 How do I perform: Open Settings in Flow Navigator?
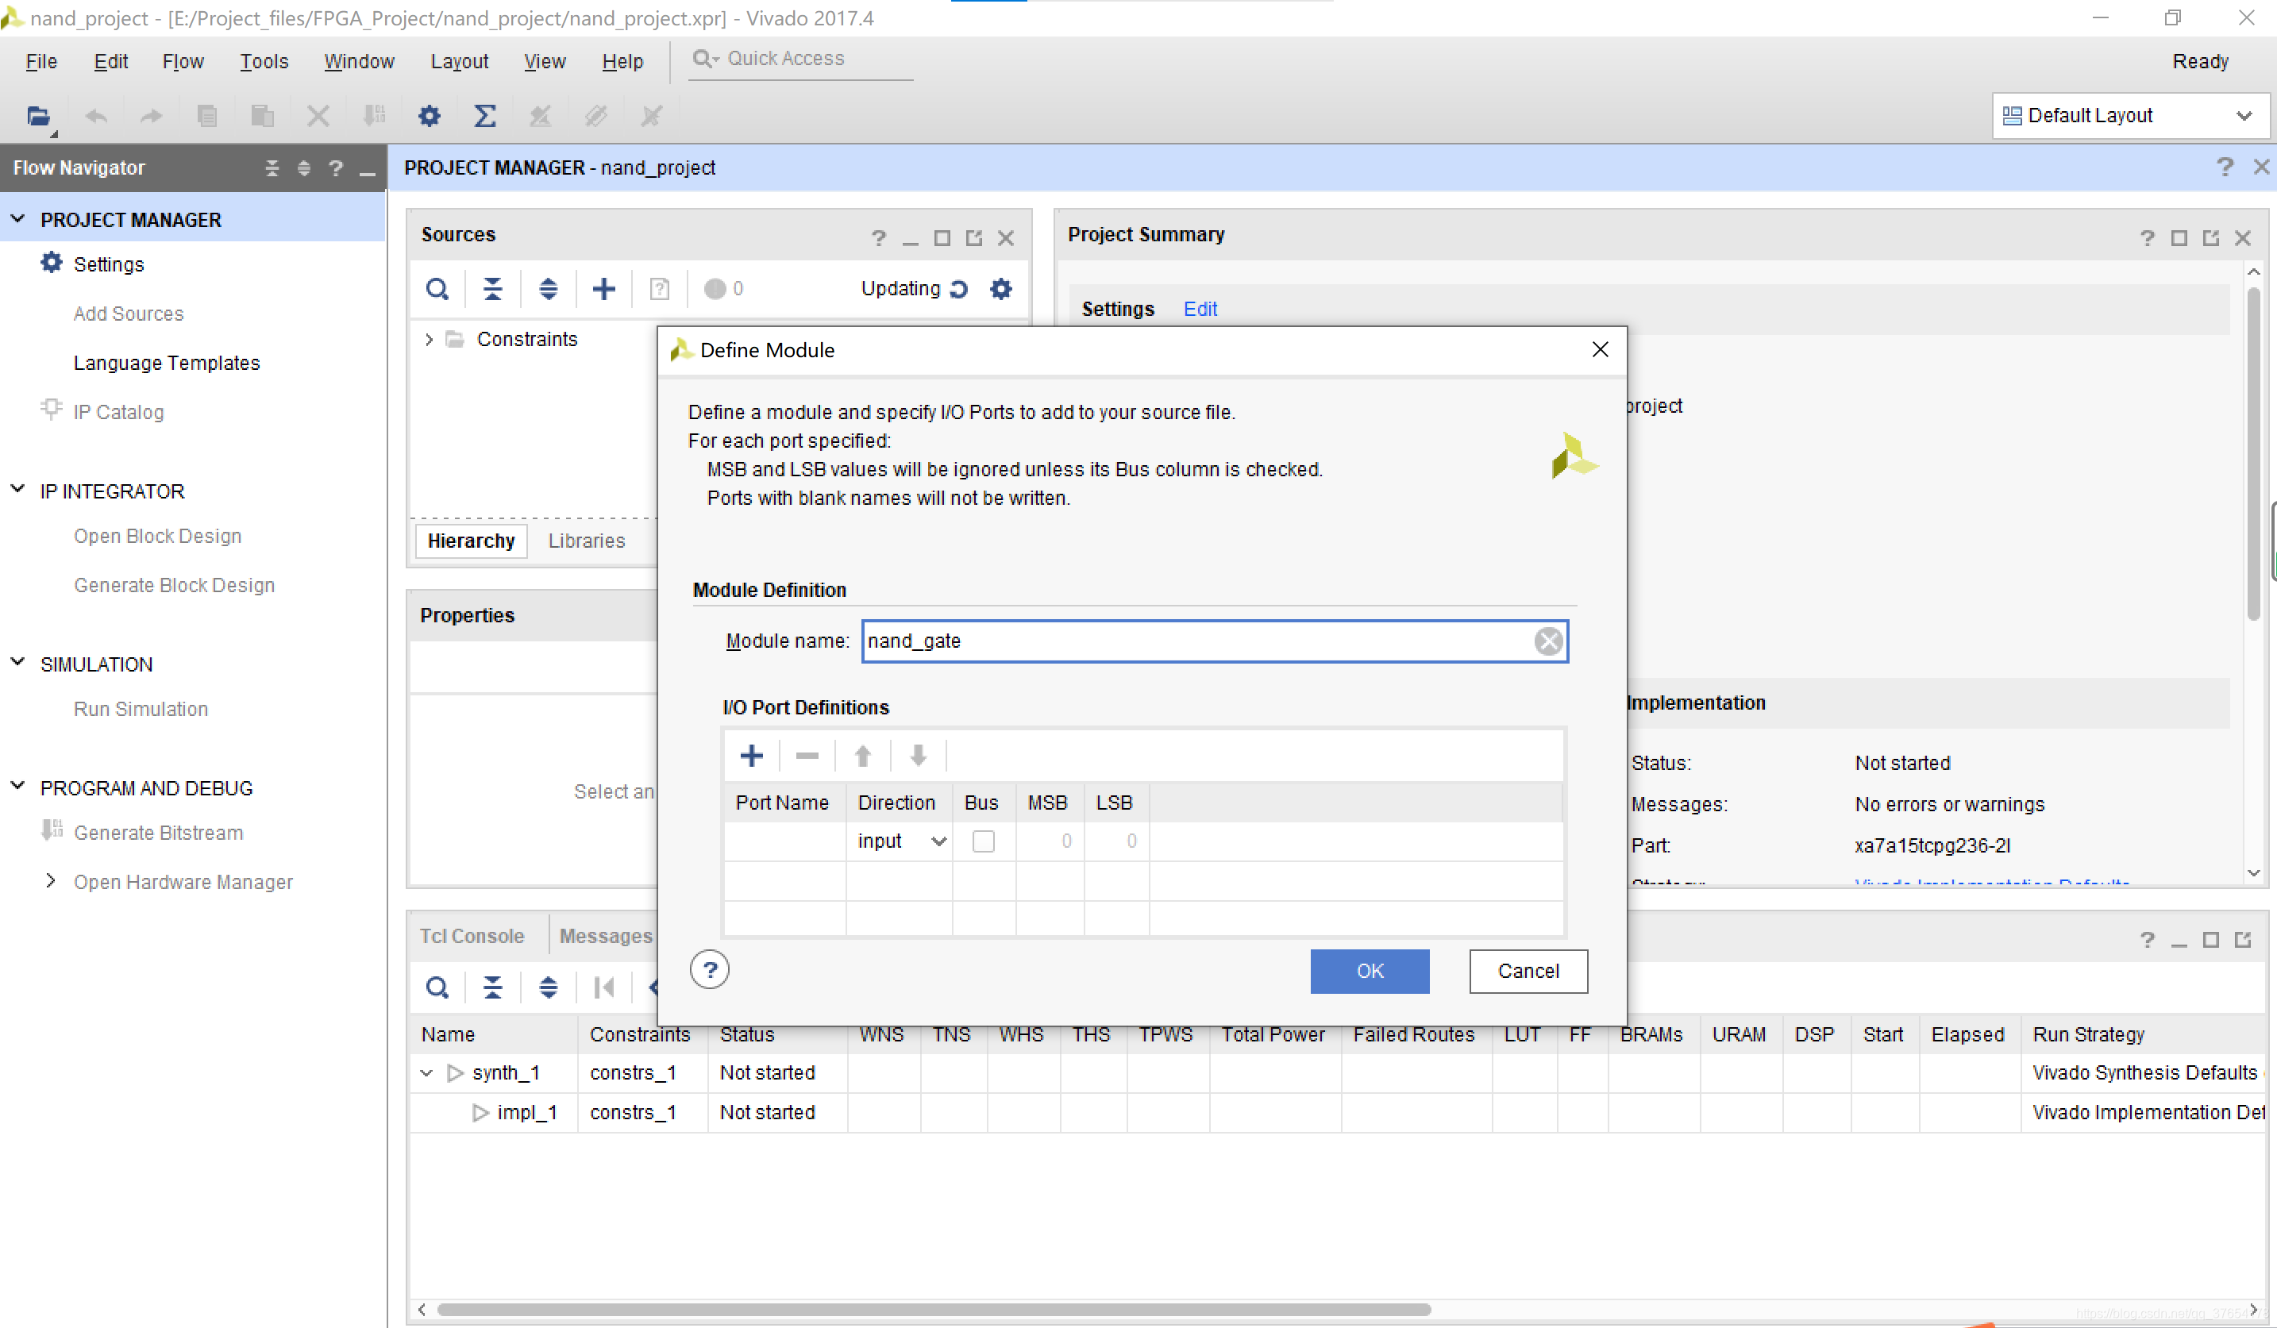[x=109, y=264]
